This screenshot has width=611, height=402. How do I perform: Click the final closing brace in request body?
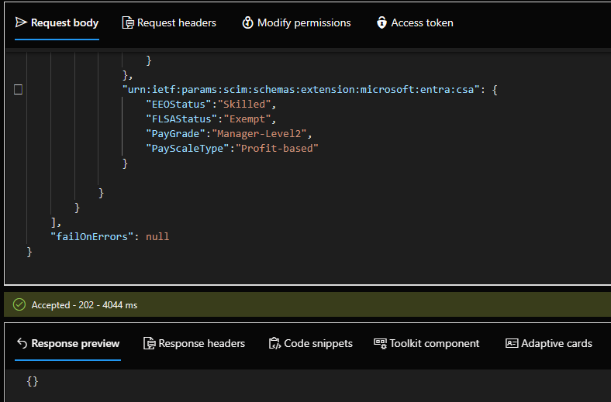pyautogui.click(x=29, y=252)
